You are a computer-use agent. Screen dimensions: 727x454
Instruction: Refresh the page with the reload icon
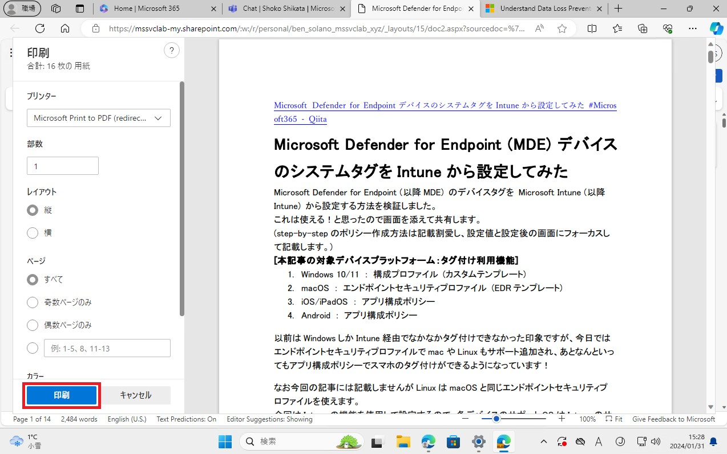click(40, 28)
